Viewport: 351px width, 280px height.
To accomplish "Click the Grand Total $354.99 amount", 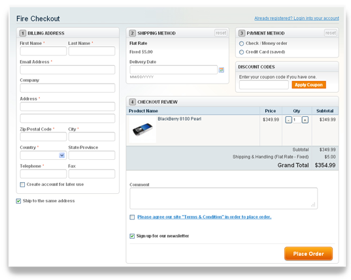I will 325,165.
